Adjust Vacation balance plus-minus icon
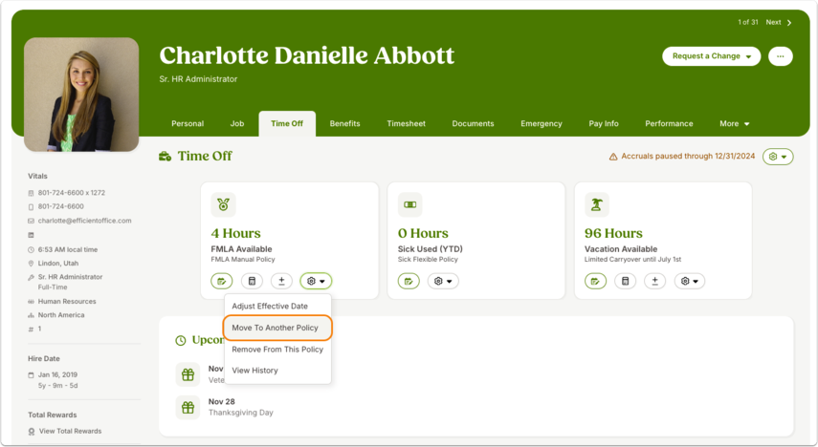This screenshot has width=818, height=447. coord(654,282)
